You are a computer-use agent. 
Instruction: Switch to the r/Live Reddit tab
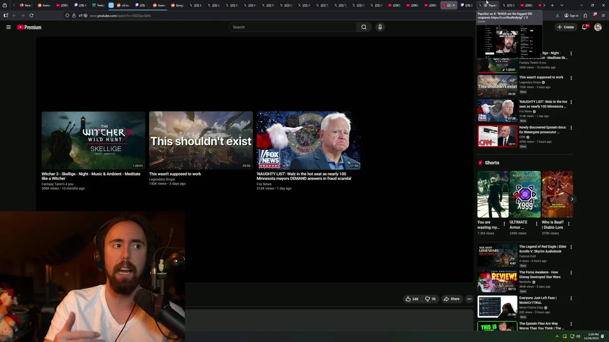click(122, 5)
